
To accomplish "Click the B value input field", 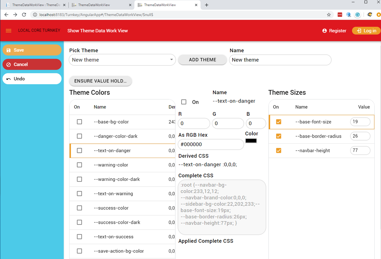I will point(256,123).
